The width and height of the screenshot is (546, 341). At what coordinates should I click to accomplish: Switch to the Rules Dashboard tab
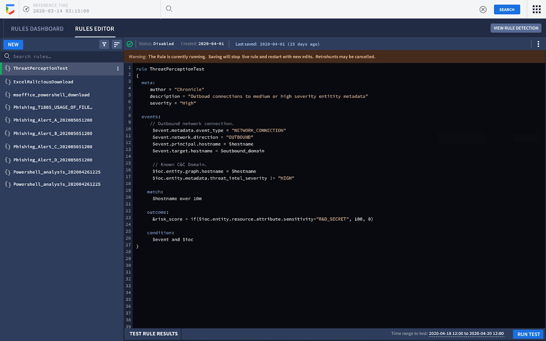(37, 29)
